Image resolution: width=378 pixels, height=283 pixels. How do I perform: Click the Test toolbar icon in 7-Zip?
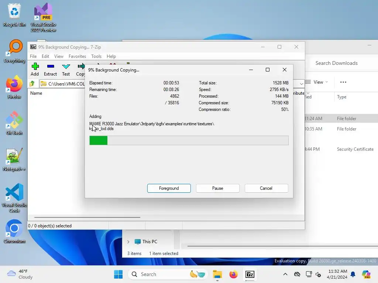click(66, 70)
